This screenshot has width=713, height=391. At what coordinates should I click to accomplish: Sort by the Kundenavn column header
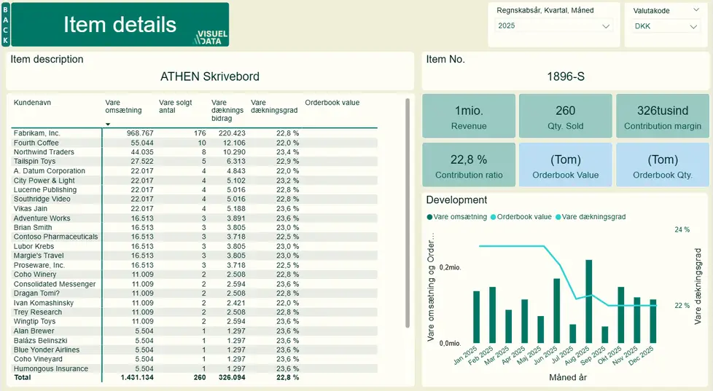(x=32, y=103)
